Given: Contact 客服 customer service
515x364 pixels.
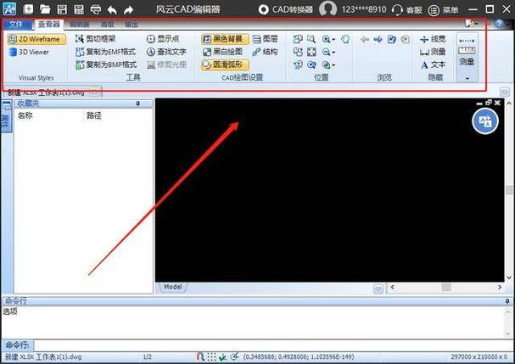Looking at the screenshot, I should (406, 9).
